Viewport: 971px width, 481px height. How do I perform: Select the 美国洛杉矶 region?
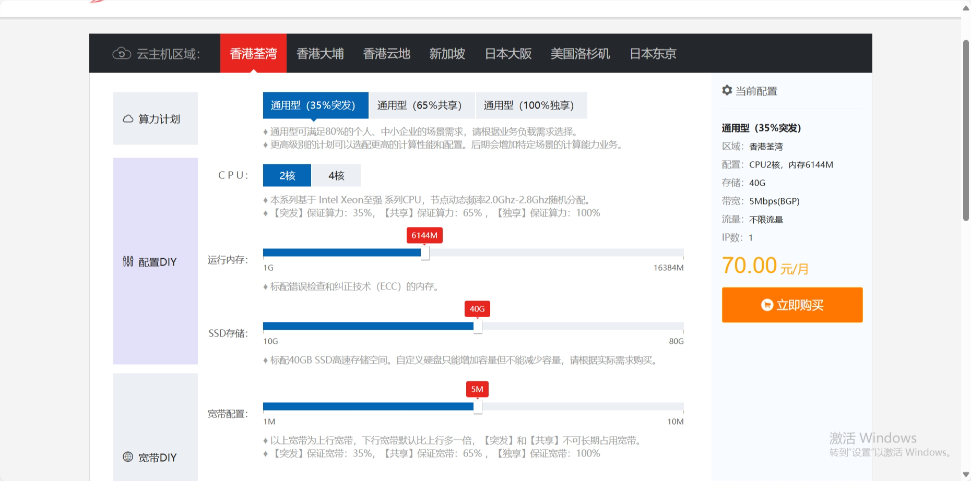click(x=580, y=53)
